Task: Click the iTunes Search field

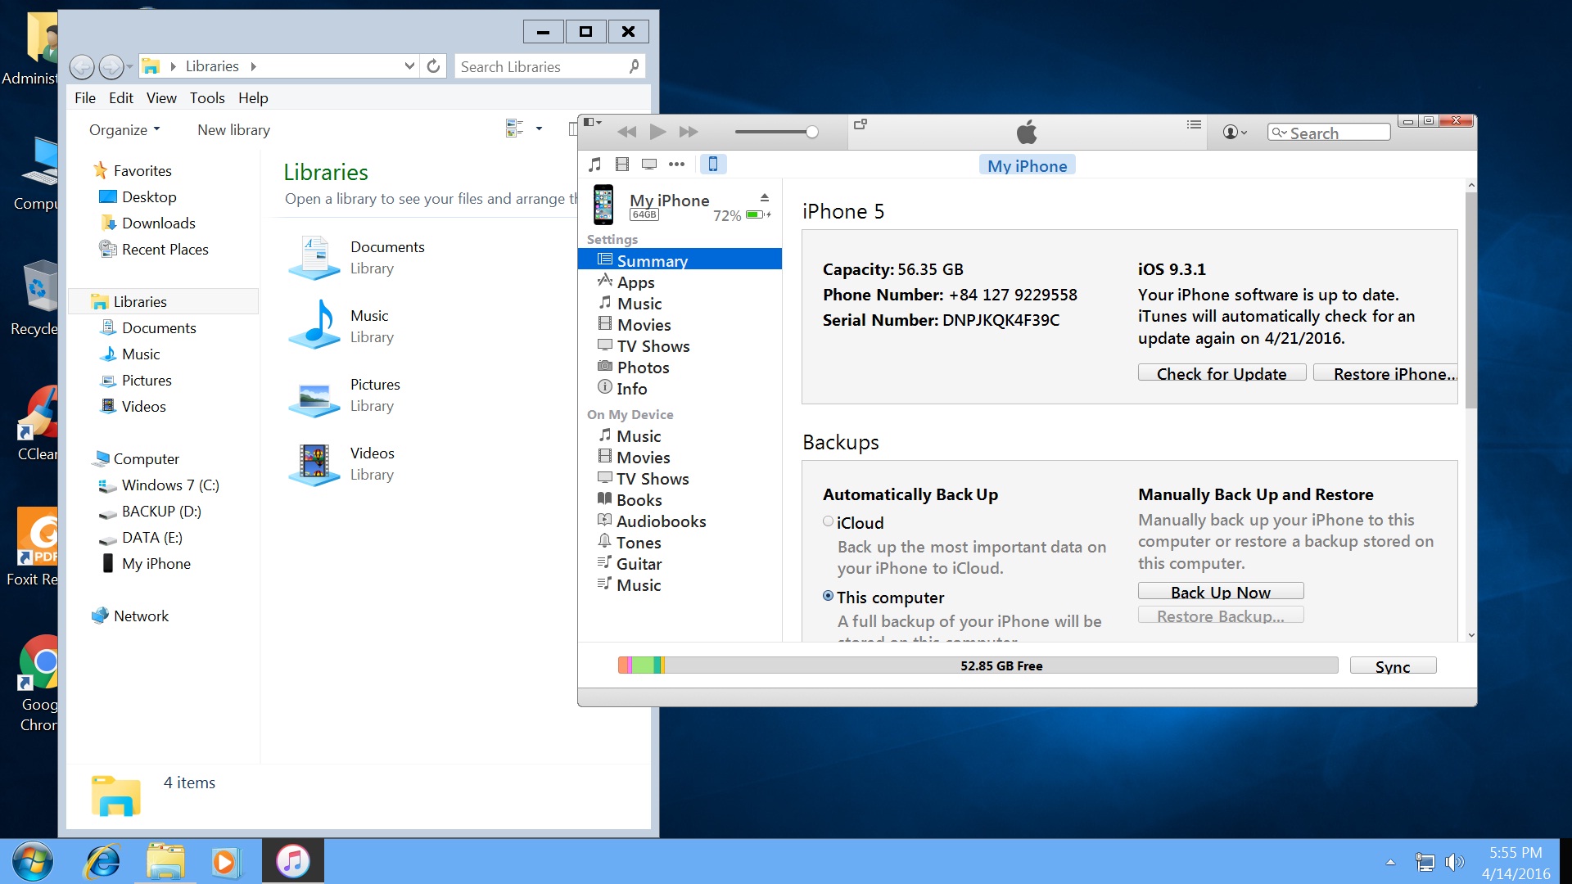Action: [x=1329, y=133]
